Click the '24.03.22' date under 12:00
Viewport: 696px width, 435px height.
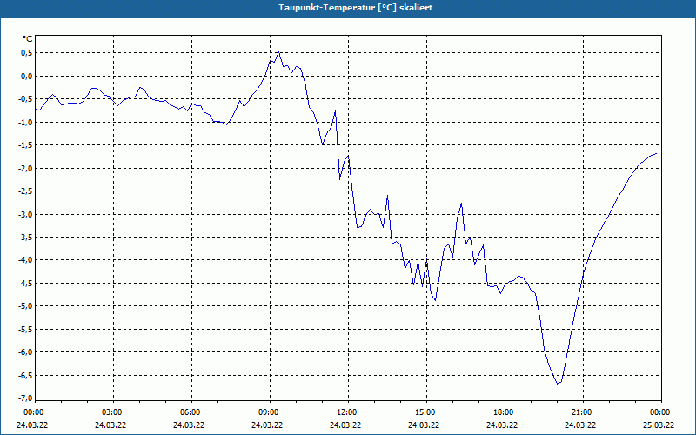click(345, 425)
